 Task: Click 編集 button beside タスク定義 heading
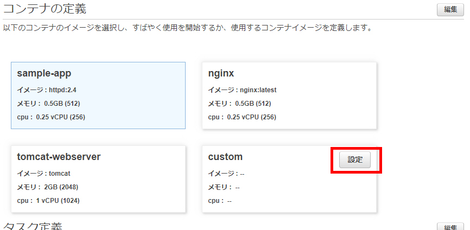pyautogui.click(x=450, y=226)
